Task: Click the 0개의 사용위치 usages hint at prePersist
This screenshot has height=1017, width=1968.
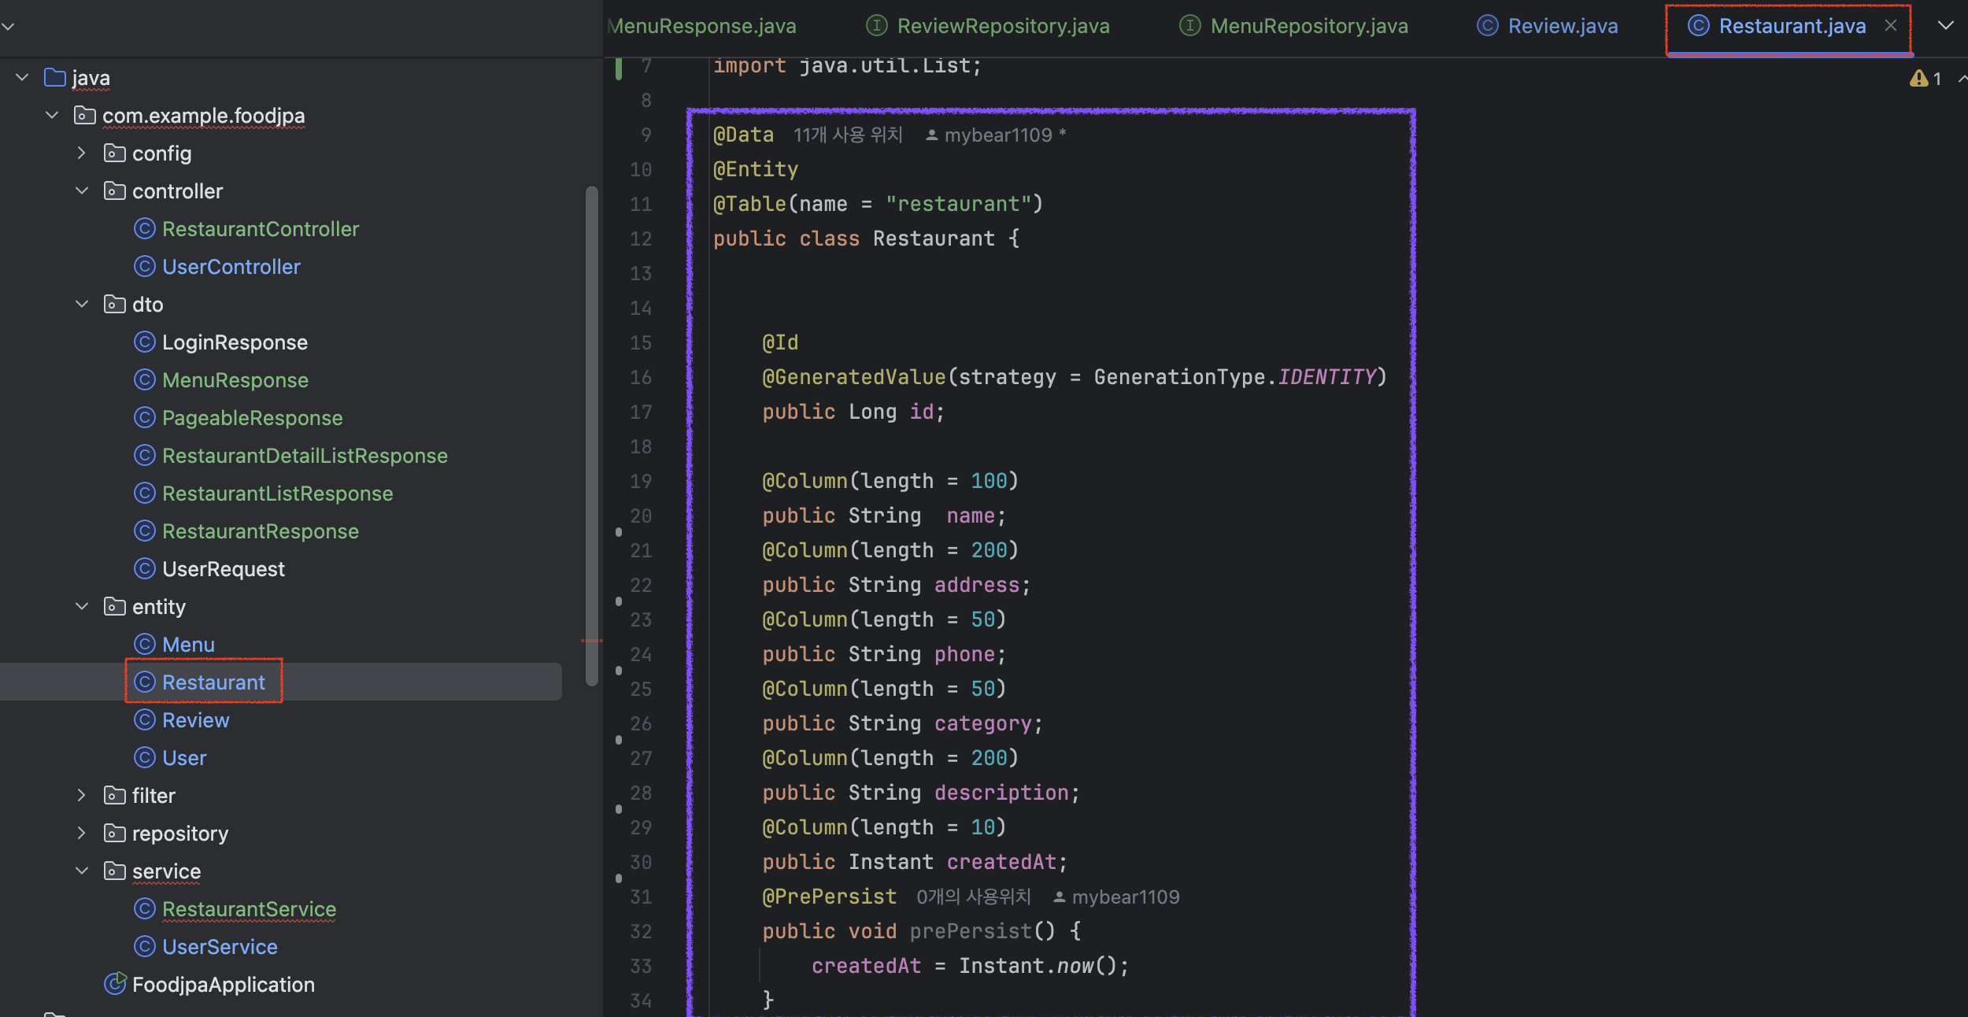Action: pyautogui.click(x=973, y=897)
